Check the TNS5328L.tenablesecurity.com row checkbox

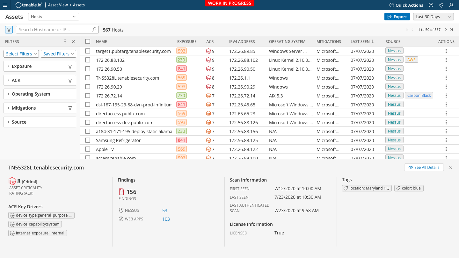coord(88,78)
